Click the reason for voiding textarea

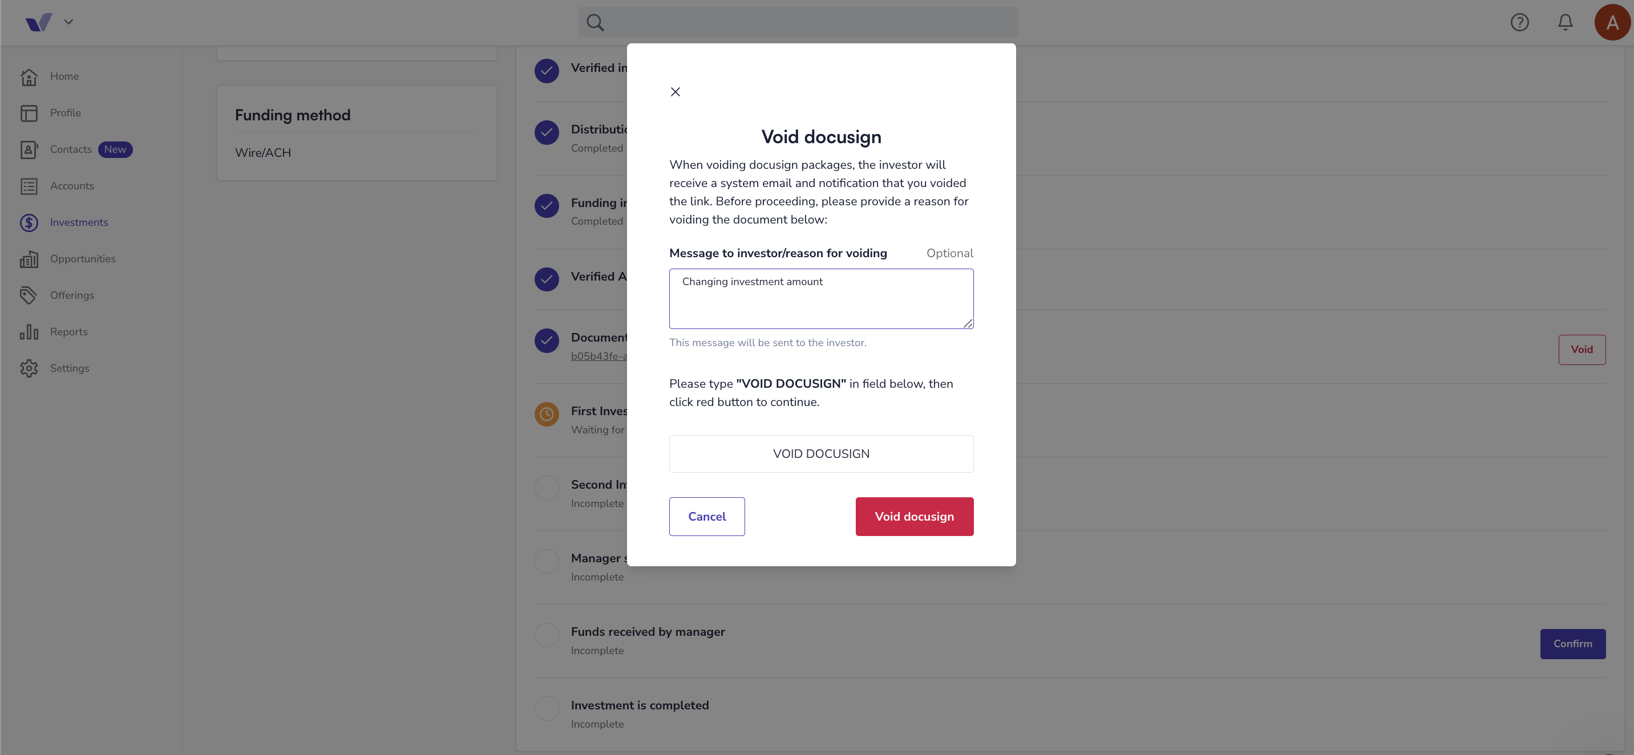pos(821,299)
